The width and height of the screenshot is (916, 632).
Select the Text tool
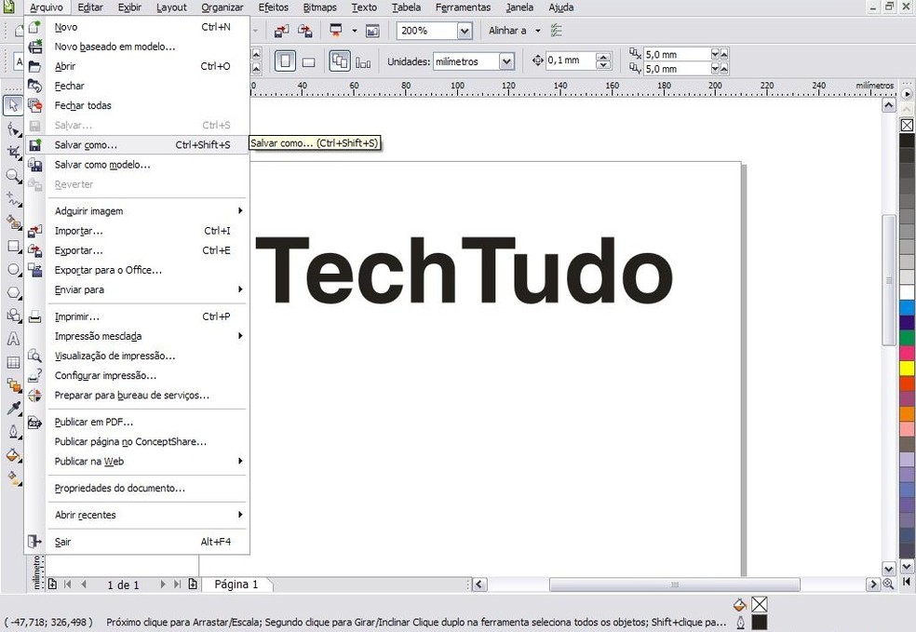[x=13, y=339]
